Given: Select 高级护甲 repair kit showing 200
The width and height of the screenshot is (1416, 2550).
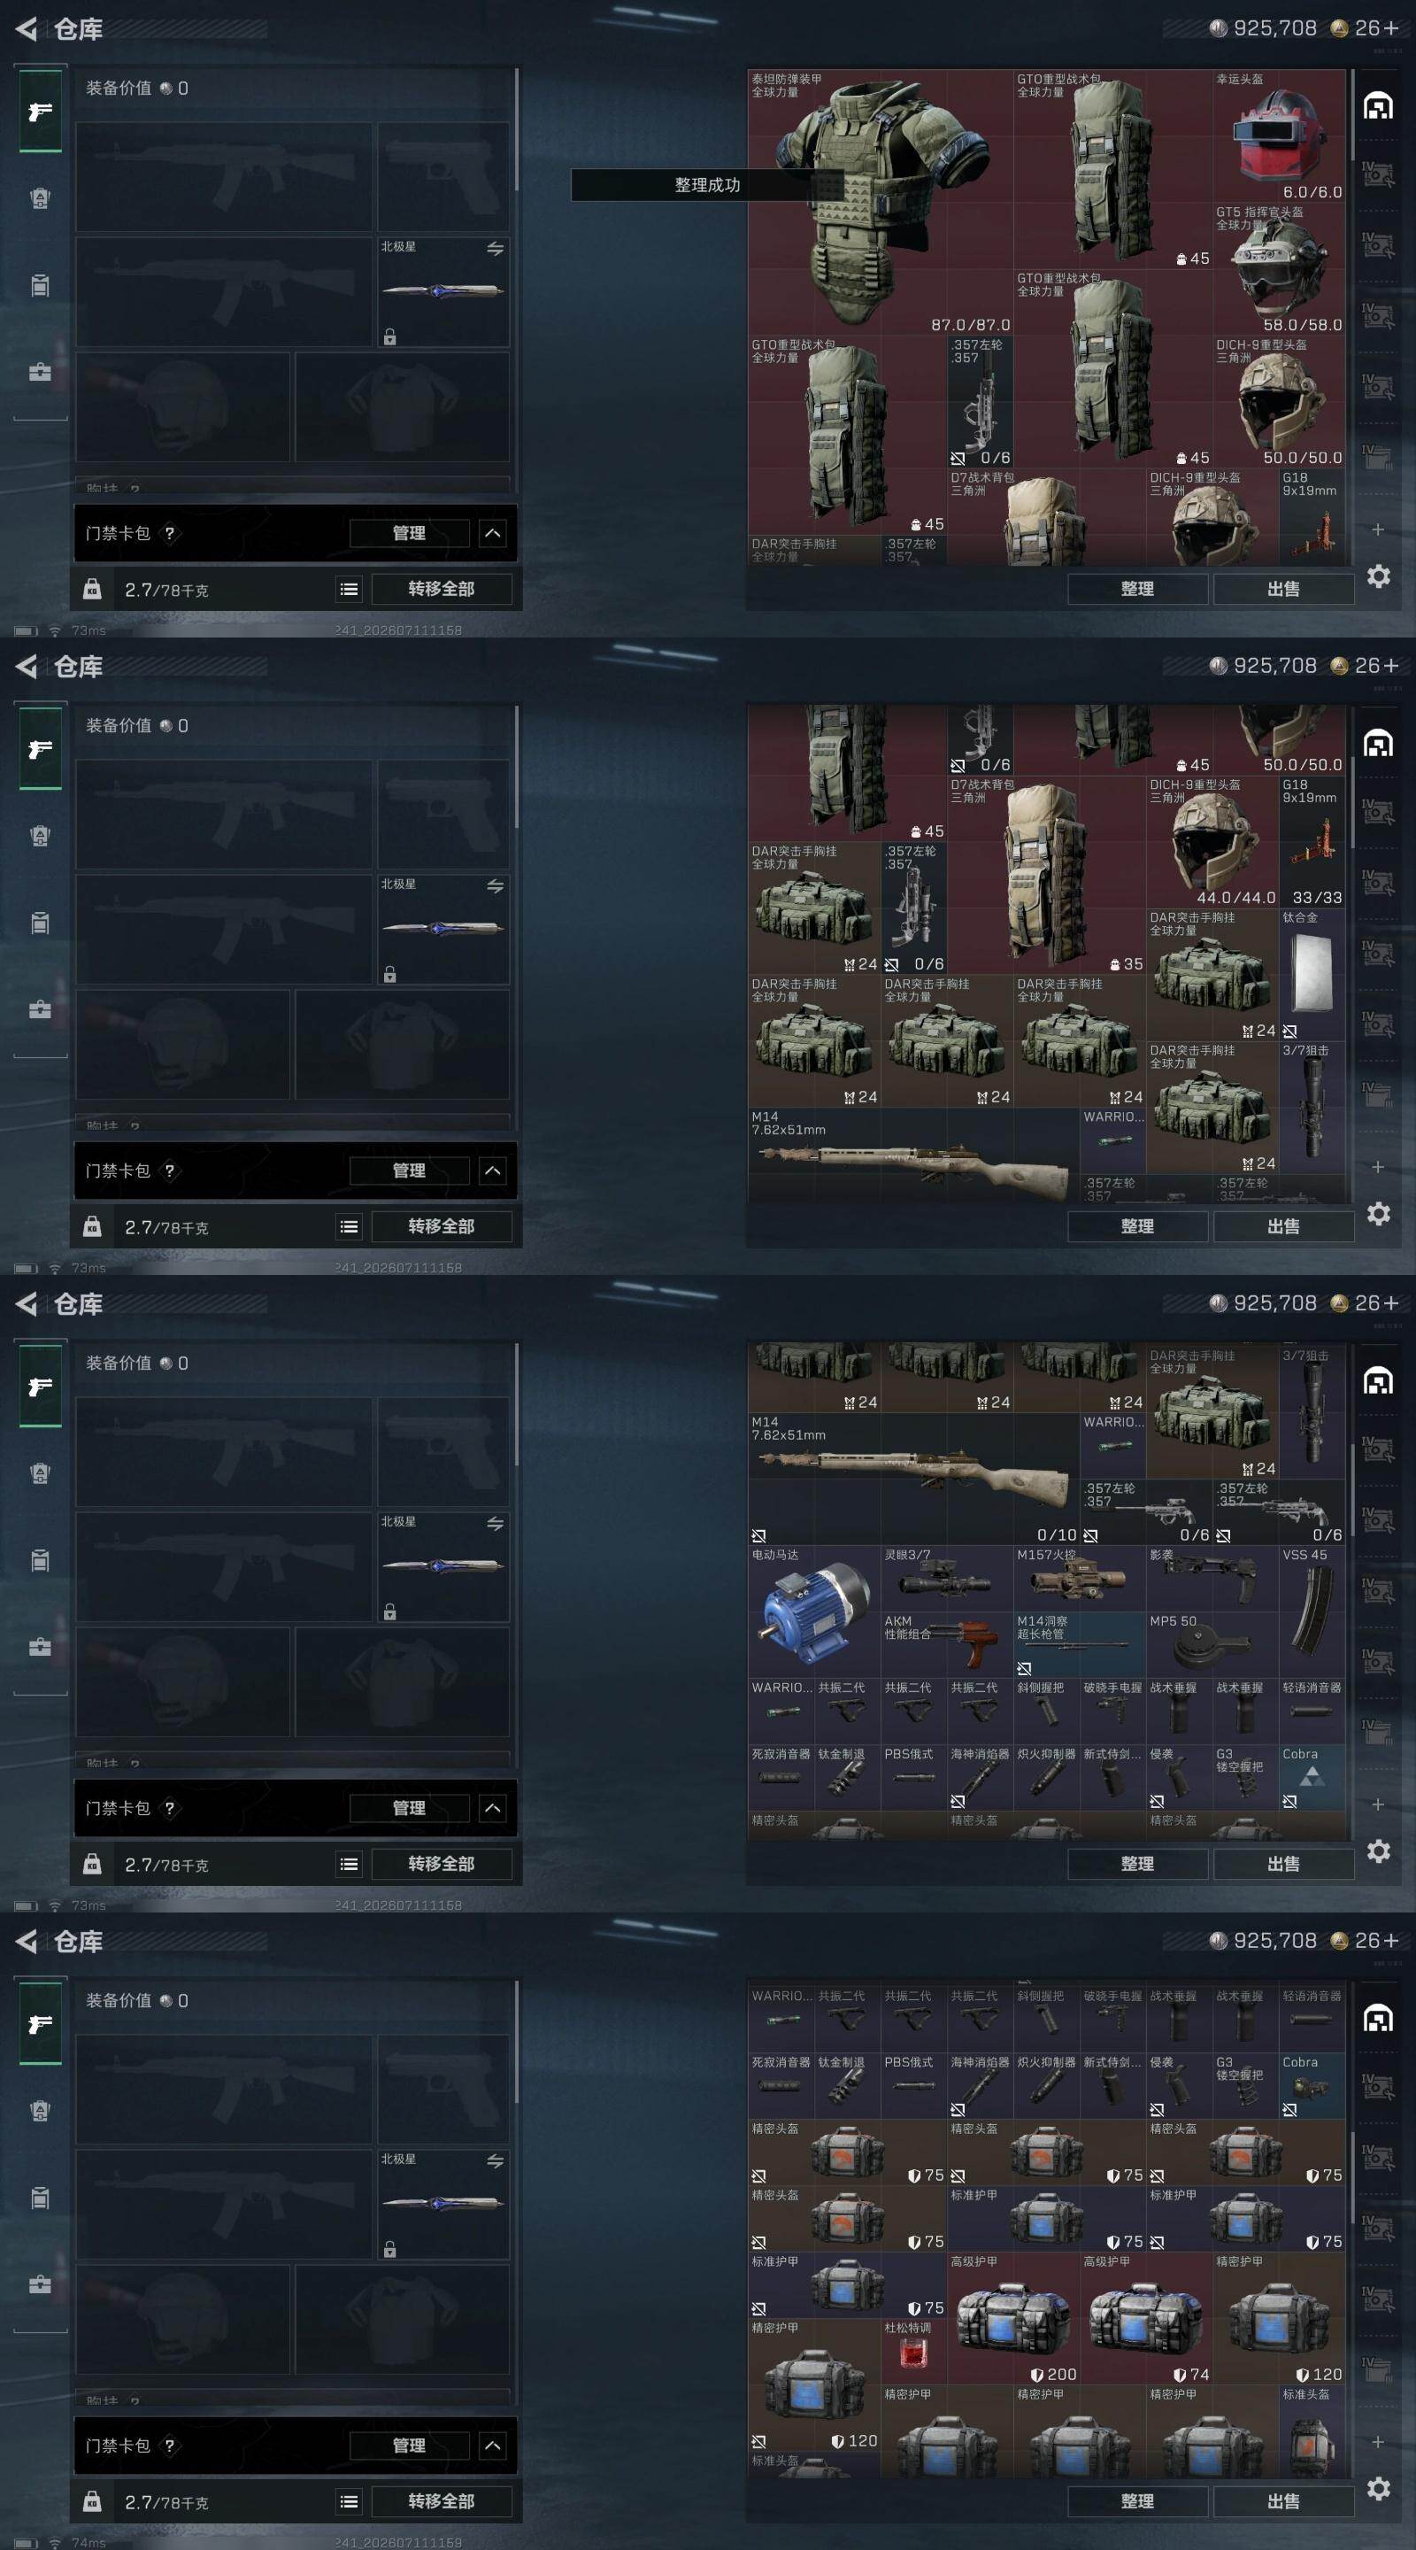Looking at the screenshot, I should [1013, 2320].
